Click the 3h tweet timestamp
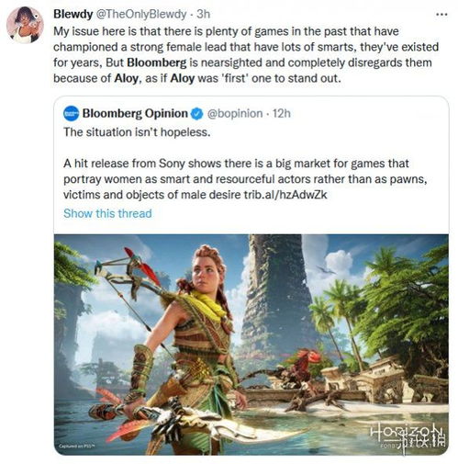Screen dimensions: 458x464 tap(203, 14)
